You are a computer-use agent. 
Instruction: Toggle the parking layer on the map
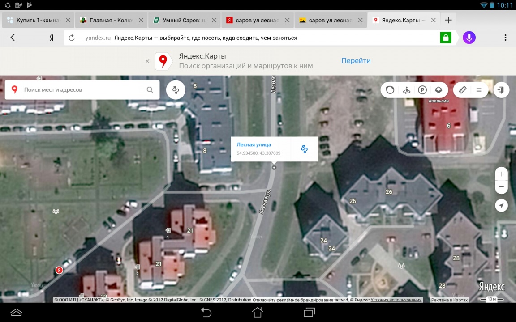point(422,90)
